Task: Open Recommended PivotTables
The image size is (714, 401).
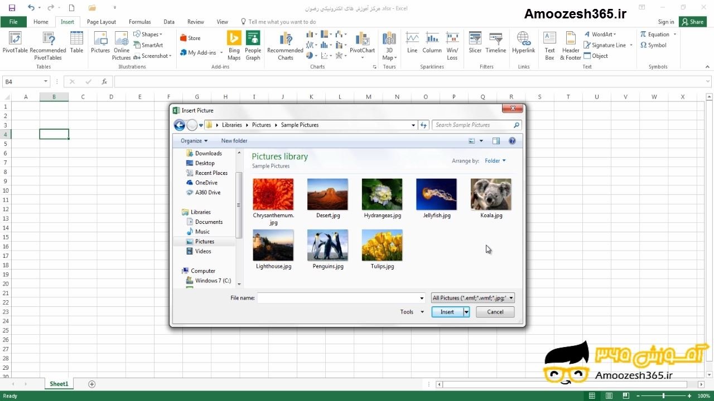Action: pos(48,45)
